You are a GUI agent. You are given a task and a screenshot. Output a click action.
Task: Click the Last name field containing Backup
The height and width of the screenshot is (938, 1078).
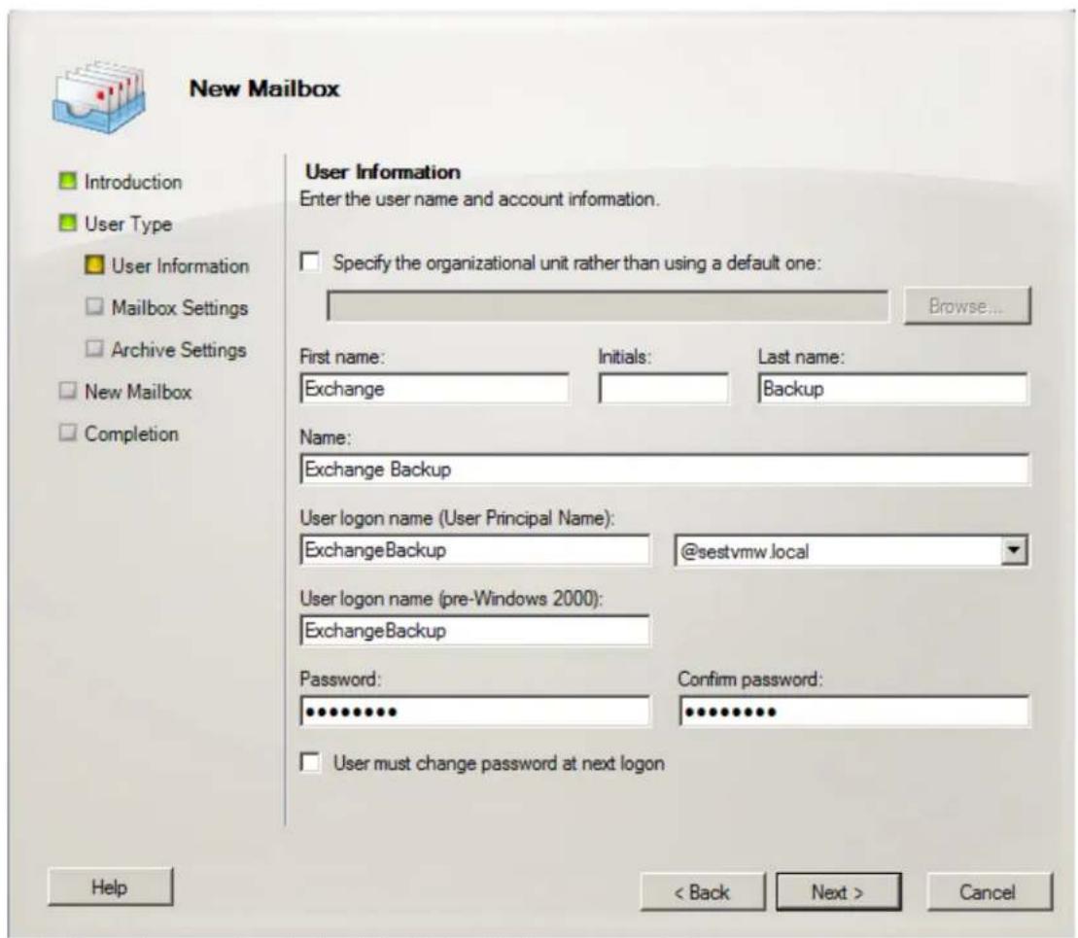[893, 389]
